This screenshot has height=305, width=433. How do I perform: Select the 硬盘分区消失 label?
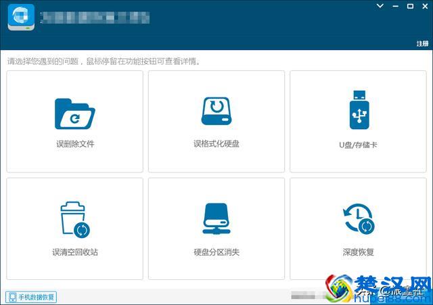pos(216,252)
